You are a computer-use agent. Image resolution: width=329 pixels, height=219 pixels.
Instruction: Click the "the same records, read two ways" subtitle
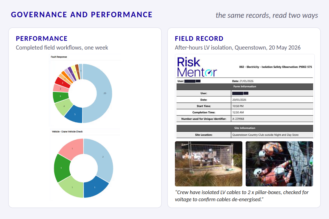click(x=267, y=15)
